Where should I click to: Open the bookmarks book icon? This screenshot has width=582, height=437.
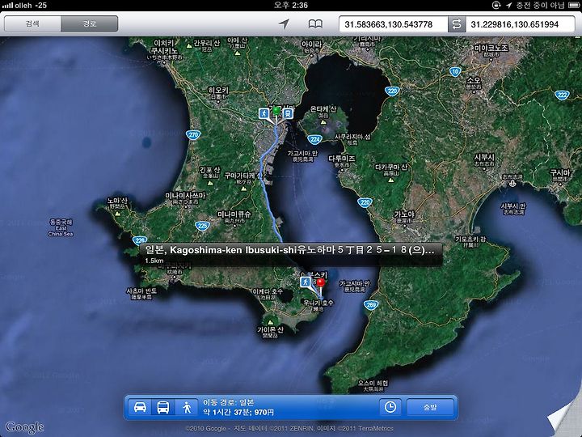pos(315,24)
